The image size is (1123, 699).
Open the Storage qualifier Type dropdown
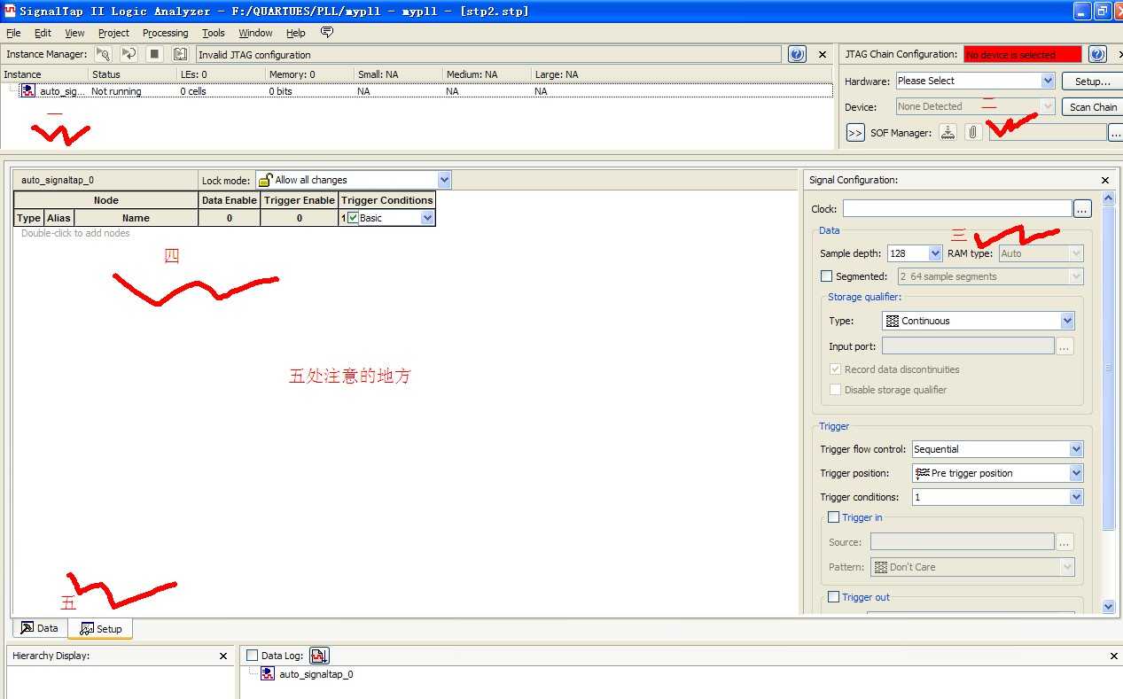point(1067,321)
